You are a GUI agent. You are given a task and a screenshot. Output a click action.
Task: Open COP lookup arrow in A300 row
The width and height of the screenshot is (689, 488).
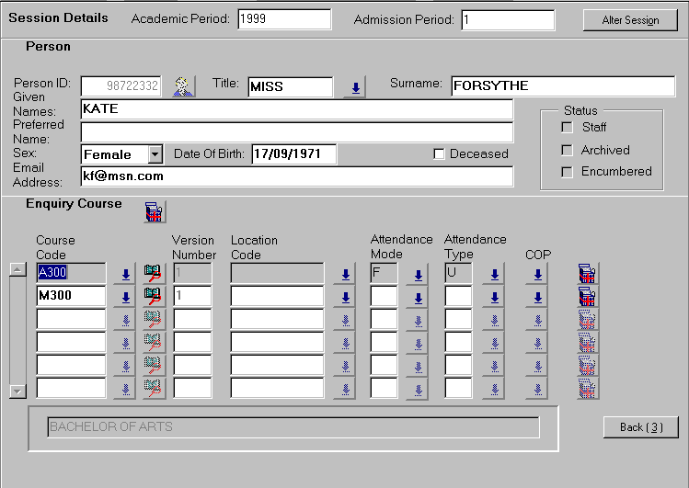pyautogui.click(x=536, y=273)
